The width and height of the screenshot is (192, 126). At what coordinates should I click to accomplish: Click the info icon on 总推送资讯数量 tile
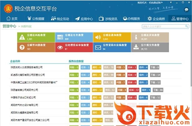136,37
